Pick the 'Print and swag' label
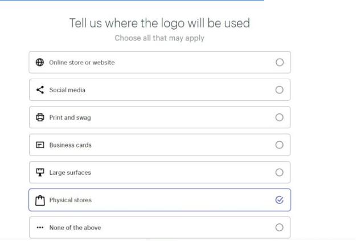The width and height of the screenshot is (361, 241). pos(70,117)
